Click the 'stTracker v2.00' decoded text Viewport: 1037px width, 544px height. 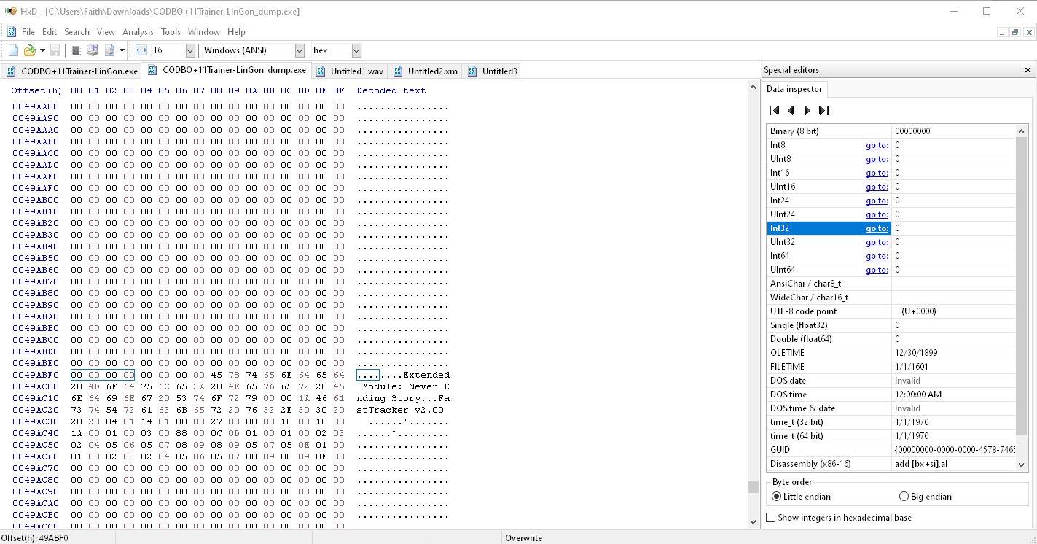tap(400, 410)
